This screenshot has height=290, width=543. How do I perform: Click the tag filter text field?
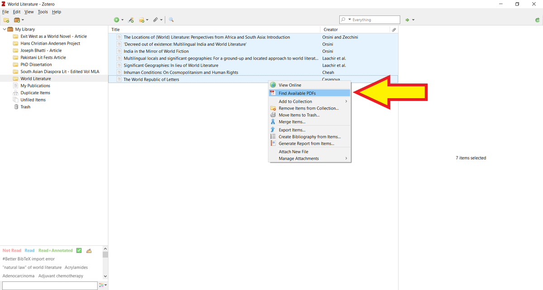50,285
